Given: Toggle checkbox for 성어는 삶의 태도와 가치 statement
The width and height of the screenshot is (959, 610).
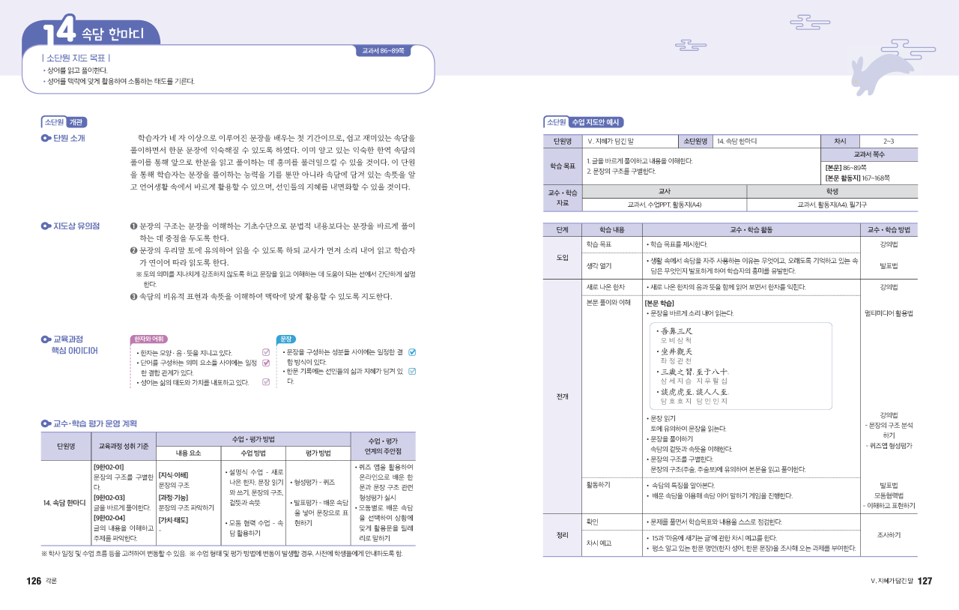Looking at the screenshot, I should point(265,382).
